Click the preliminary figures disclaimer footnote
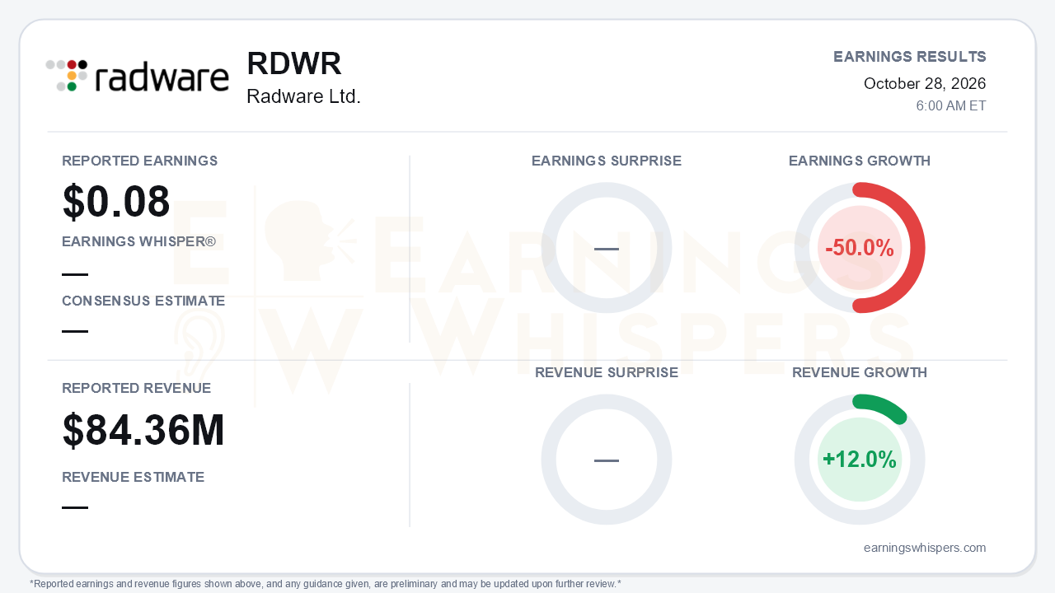 (x=326, y=584)
